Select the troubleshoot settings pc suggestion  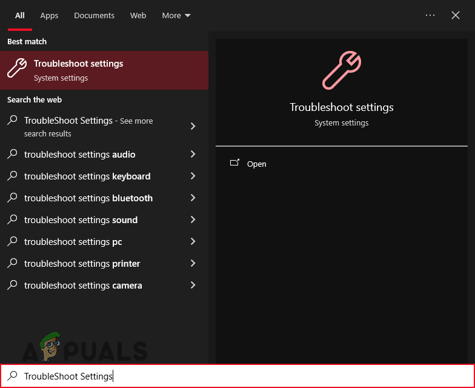(x=73, y=242)
